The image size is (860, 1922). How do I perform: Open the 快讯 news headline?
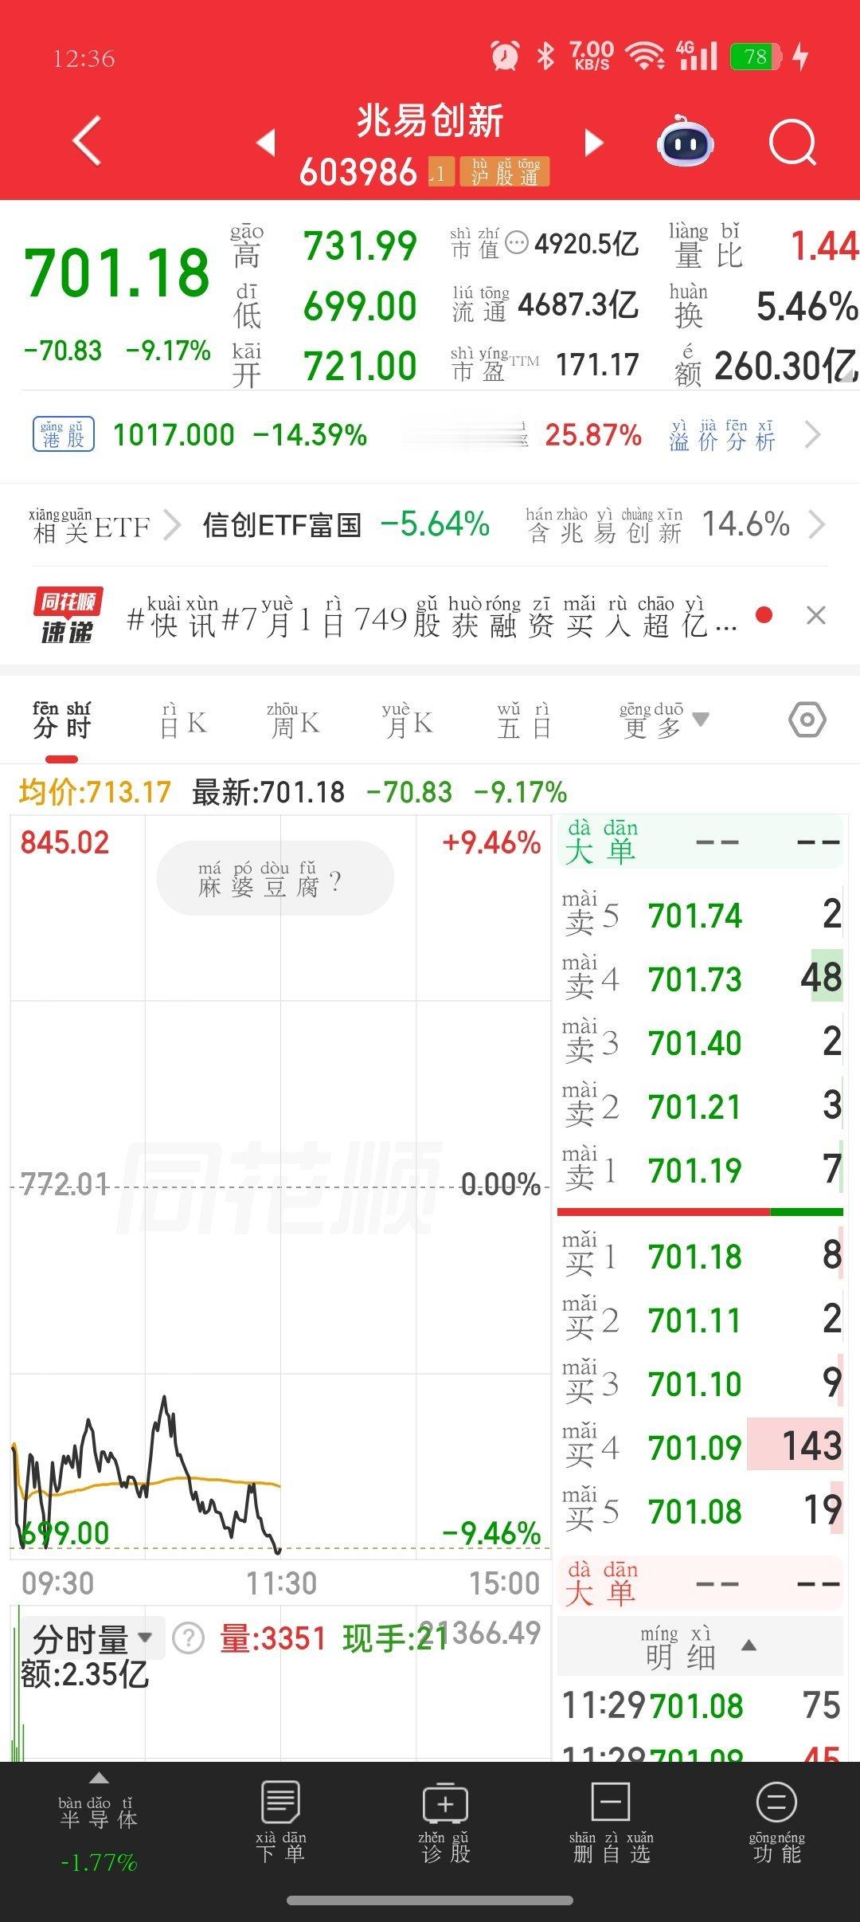[432, 617]
